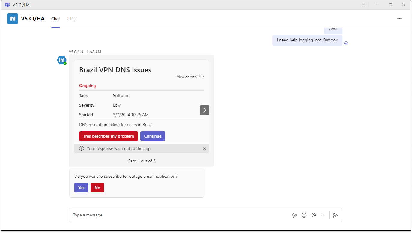Open chat header more options menu

399,19
